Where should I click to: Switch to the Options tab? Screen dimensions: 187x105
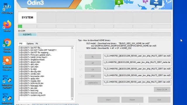pyautogui.click(x=30, y=43)
